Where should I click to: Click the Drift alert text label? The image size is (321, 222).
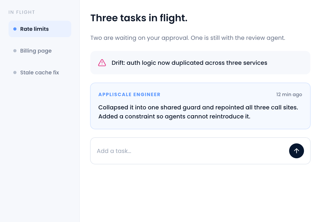coord(189,63)
